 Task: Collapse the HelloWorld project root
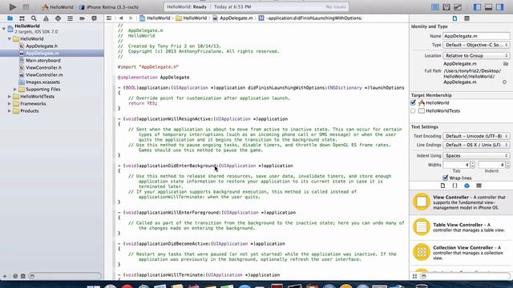point(3,29)
